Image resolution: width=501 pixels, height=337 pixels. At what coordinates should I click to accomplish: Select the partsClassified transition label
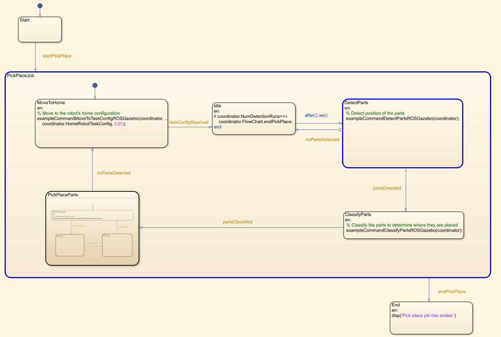[x=238, y=222]
